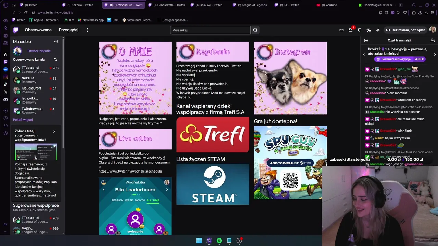Open the new tab plus button

(x=400, y=5)
